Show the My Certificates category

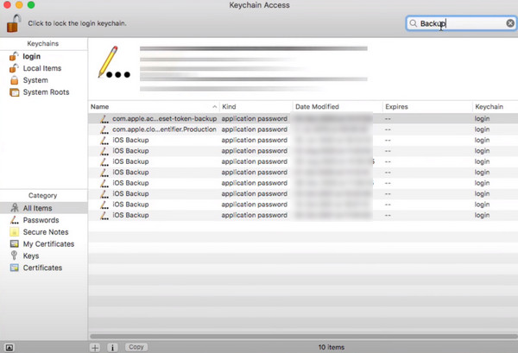[x=48, y=244]
